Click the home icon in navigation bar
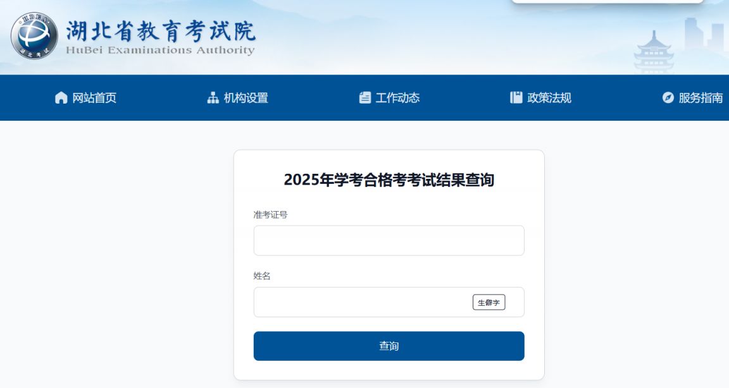 [61, 98]
